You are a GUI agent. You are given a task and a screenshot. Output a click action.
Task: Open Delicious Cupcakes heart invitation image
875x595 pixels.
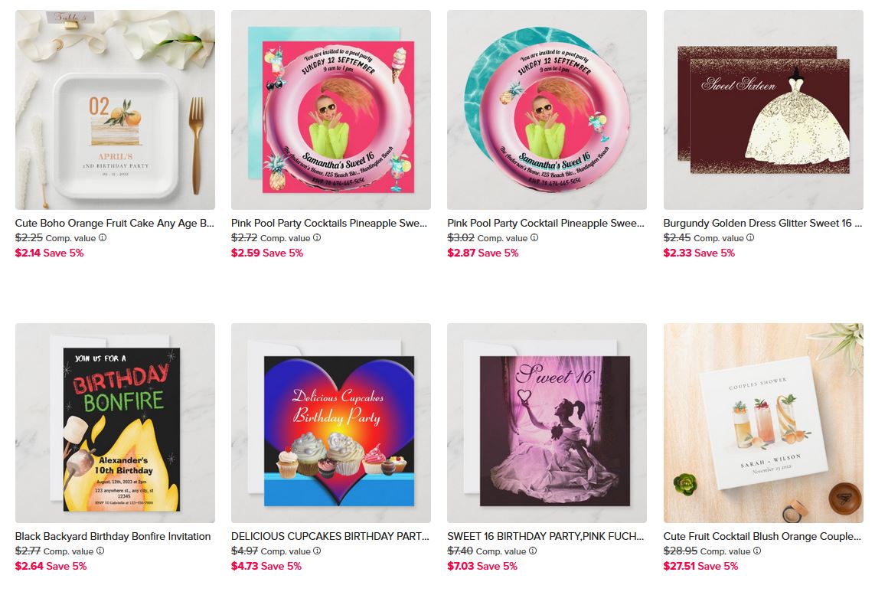pos(331,423)
